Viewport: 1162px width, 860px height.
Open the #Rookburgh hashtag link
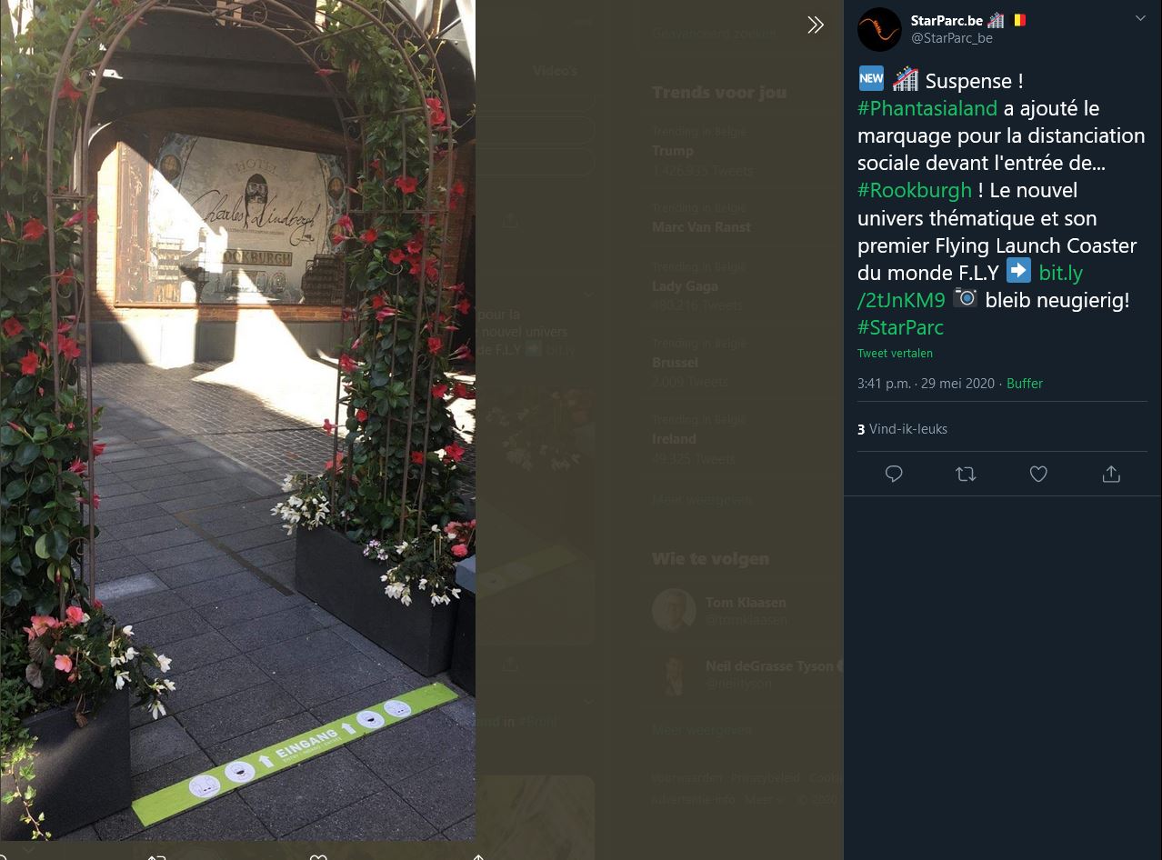915,190
